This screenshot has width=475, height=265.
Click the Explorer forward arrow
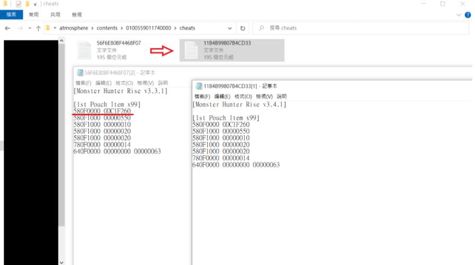click(x=20, y=28)
